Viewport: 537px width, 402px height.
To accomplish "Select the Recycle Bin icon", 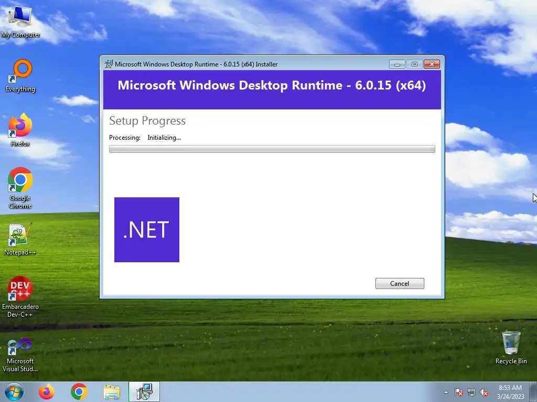I will click(511, 348).
